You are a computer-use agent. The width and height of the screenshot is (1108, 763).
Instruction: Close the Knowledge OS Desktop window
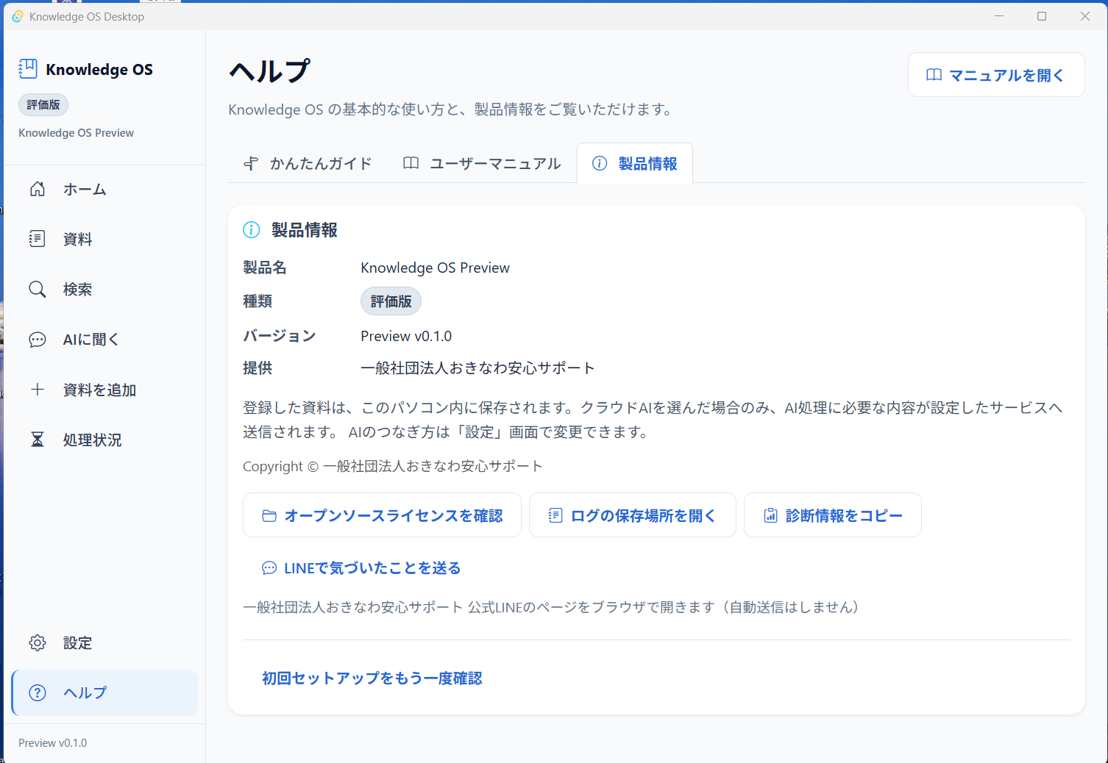click(1085, 16)
